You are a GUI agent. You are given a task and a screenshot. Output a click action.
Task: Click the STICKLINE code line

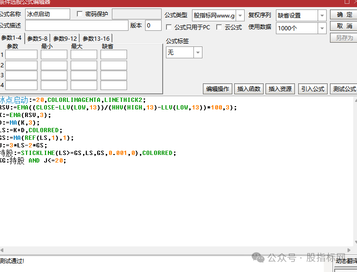(88, 153)
